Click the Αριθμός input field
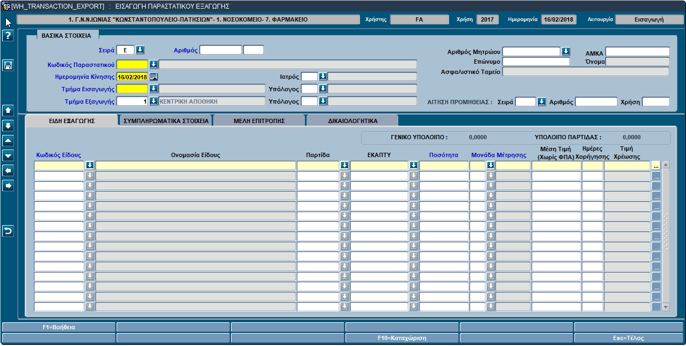The image size is (686, 346). pyautogui.click(x=221, y=50)
